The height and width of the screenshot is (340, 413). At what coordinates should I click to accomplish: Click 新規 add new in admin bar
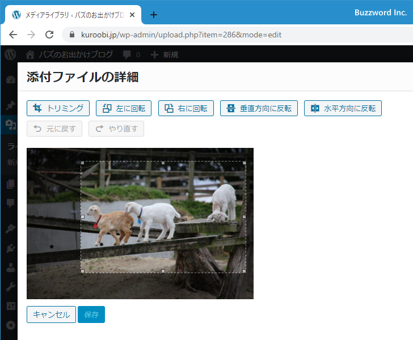pos(165,54)
